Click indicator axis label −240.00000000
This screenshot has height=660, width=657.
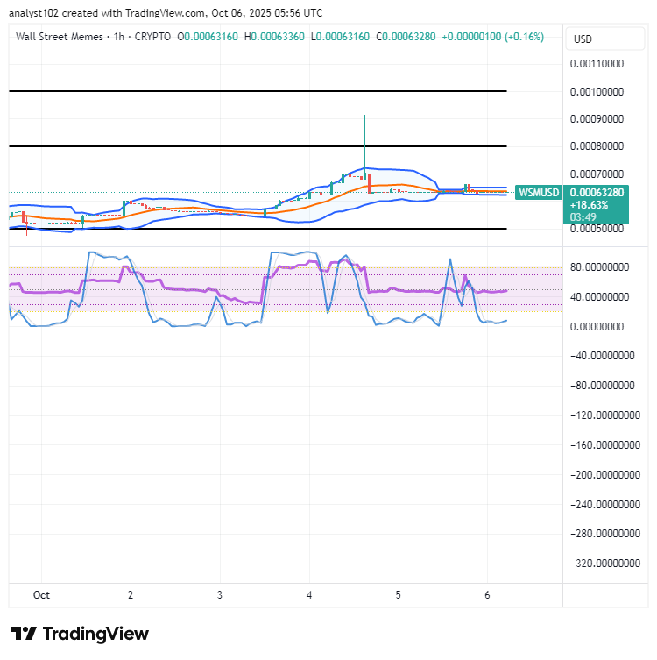pos(604,505)
